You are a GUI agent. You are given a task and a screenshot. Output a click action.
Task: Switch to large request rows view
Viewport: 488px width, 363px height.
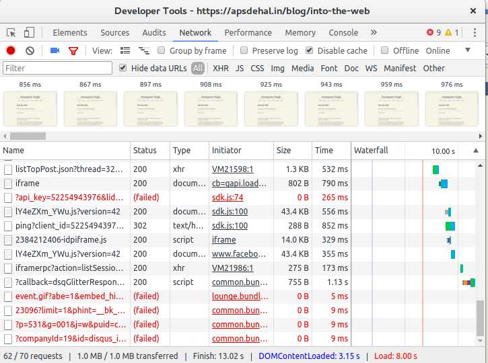[125, 50]
